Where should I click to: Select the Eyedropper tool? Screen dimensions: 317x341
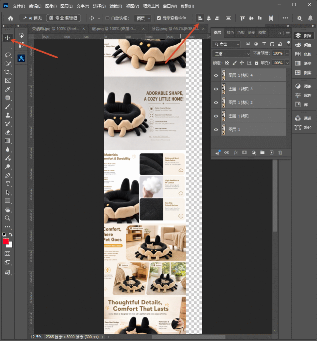click(8, 89)
